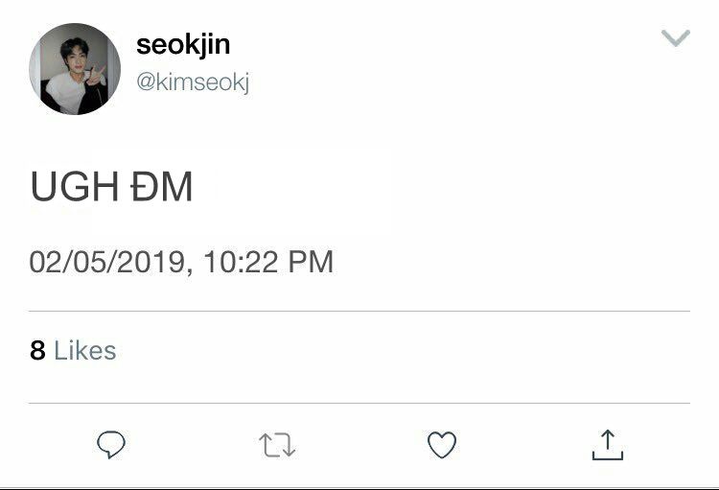Click the reply speech bubble icon
719x490 pixels.
pyautogui.click(x=112, y=444)
